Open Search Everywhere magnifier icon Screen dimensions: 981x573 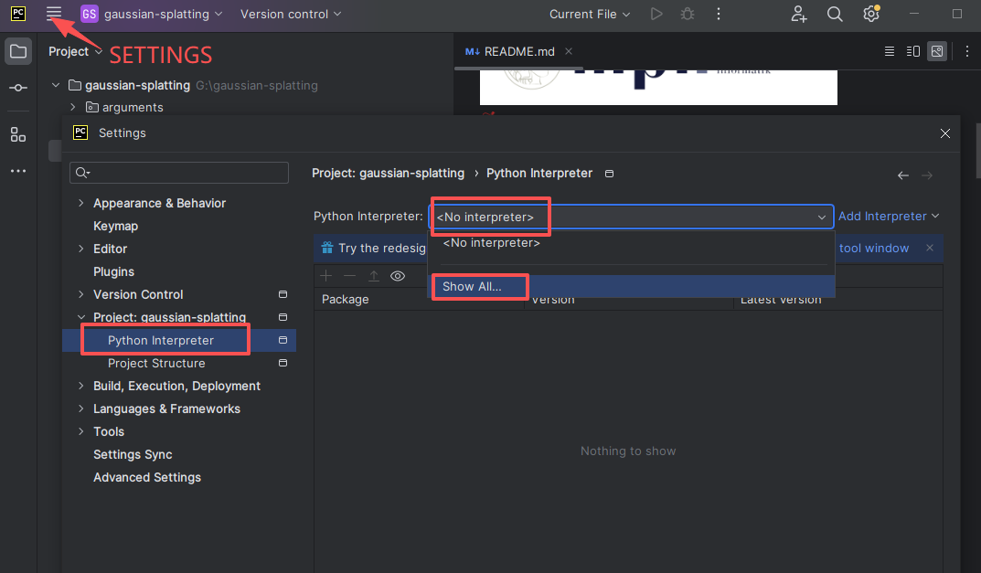coord(835,14)
